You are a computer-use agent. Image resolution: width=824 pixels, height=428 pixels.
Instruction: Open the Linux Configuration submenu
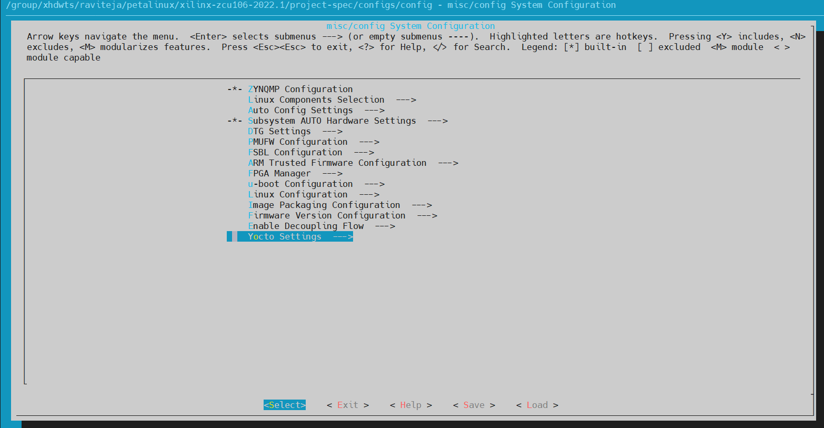tap(297, 194)
